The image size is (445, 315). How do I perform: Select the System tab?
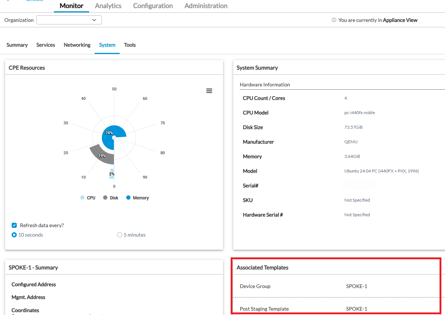click(x=107, y=45)
